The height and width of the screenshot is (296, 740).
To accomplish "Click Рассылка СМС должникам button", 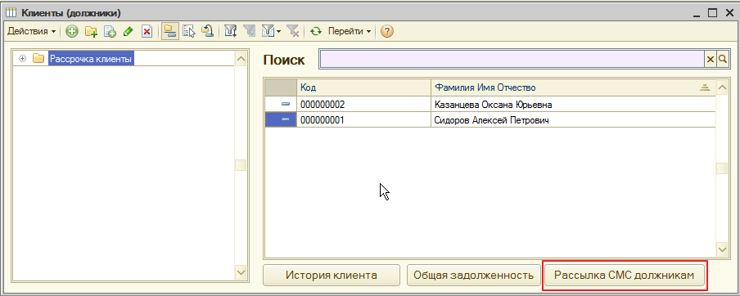I will coord(625,276).
